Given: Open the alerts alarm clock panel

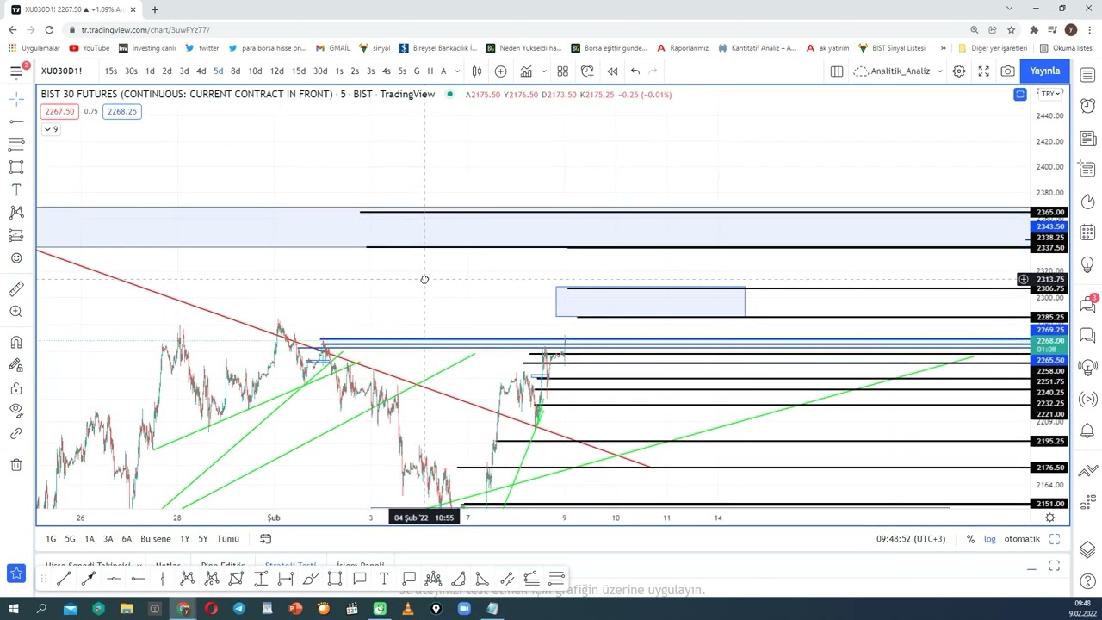Looking at the screenshot, I should pos(1087,105).
